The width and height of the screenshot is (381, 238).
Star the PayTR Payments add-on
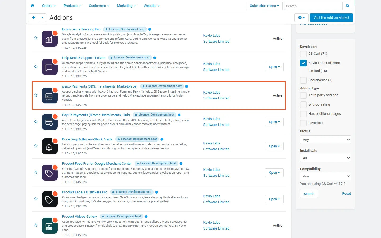click(x=36, y=122)
